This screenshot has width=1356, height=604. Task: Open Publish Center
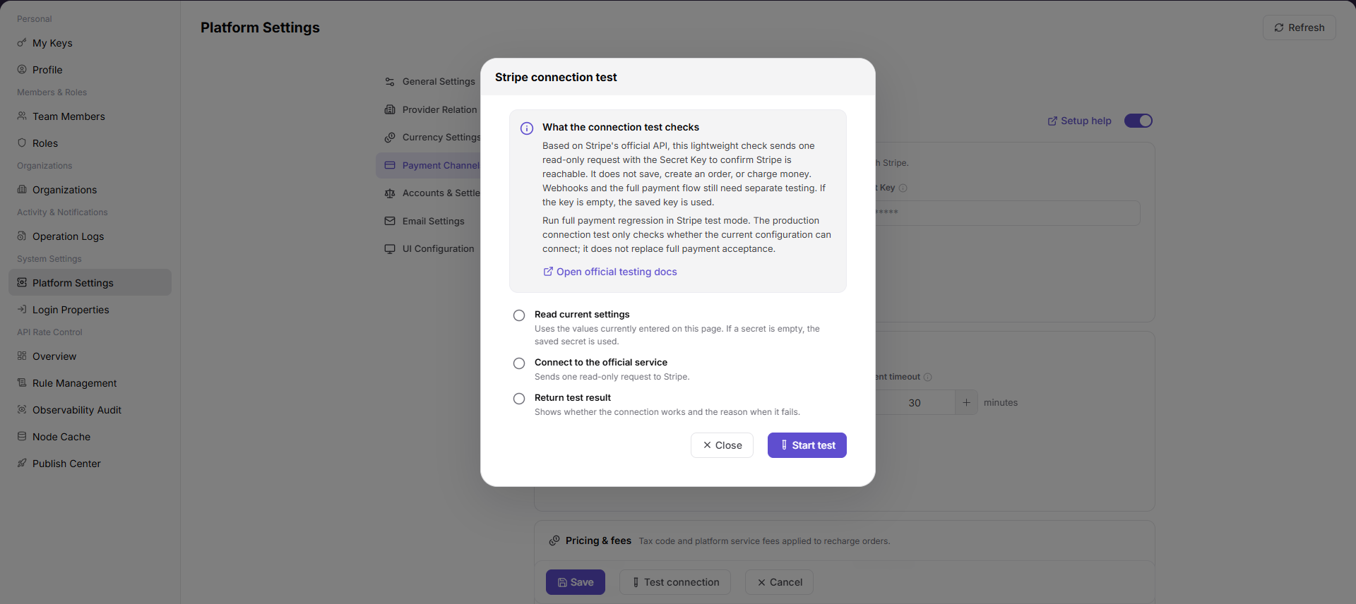click(x=90, y=464)
